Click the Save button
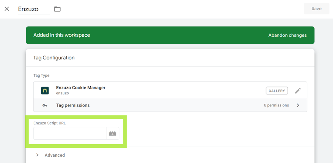The image size is (333, 163). (x=317, y=9)
